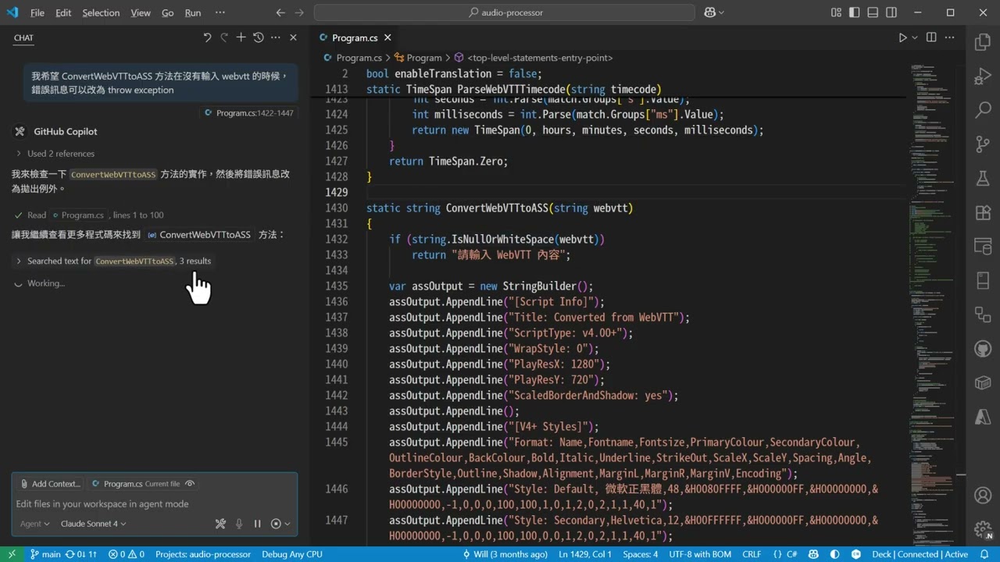The height and width of the screenshot is (562, 1000).
Task: Open overflow menu (three dots) in menu bar
Action: pyautogui.click(x=220, y=12)
